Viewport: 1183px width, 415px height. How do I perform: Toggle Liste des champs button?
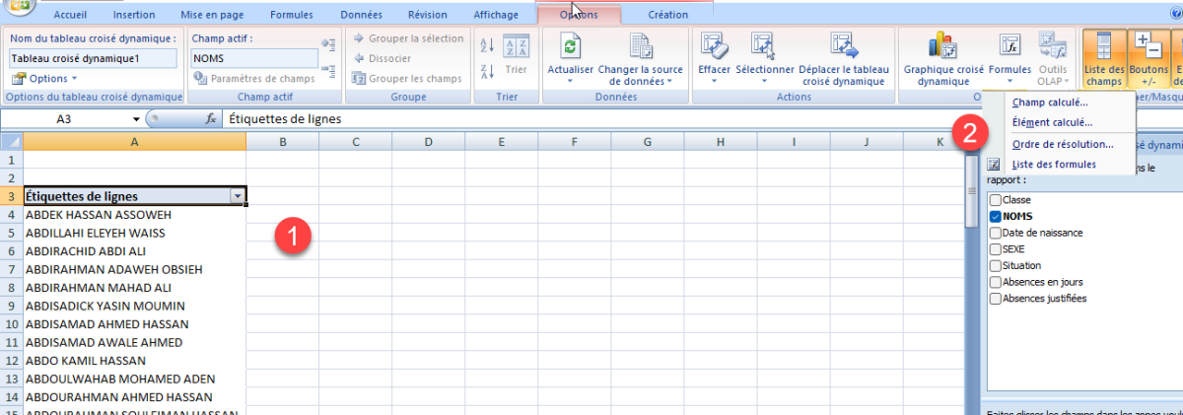[1103, 59]
